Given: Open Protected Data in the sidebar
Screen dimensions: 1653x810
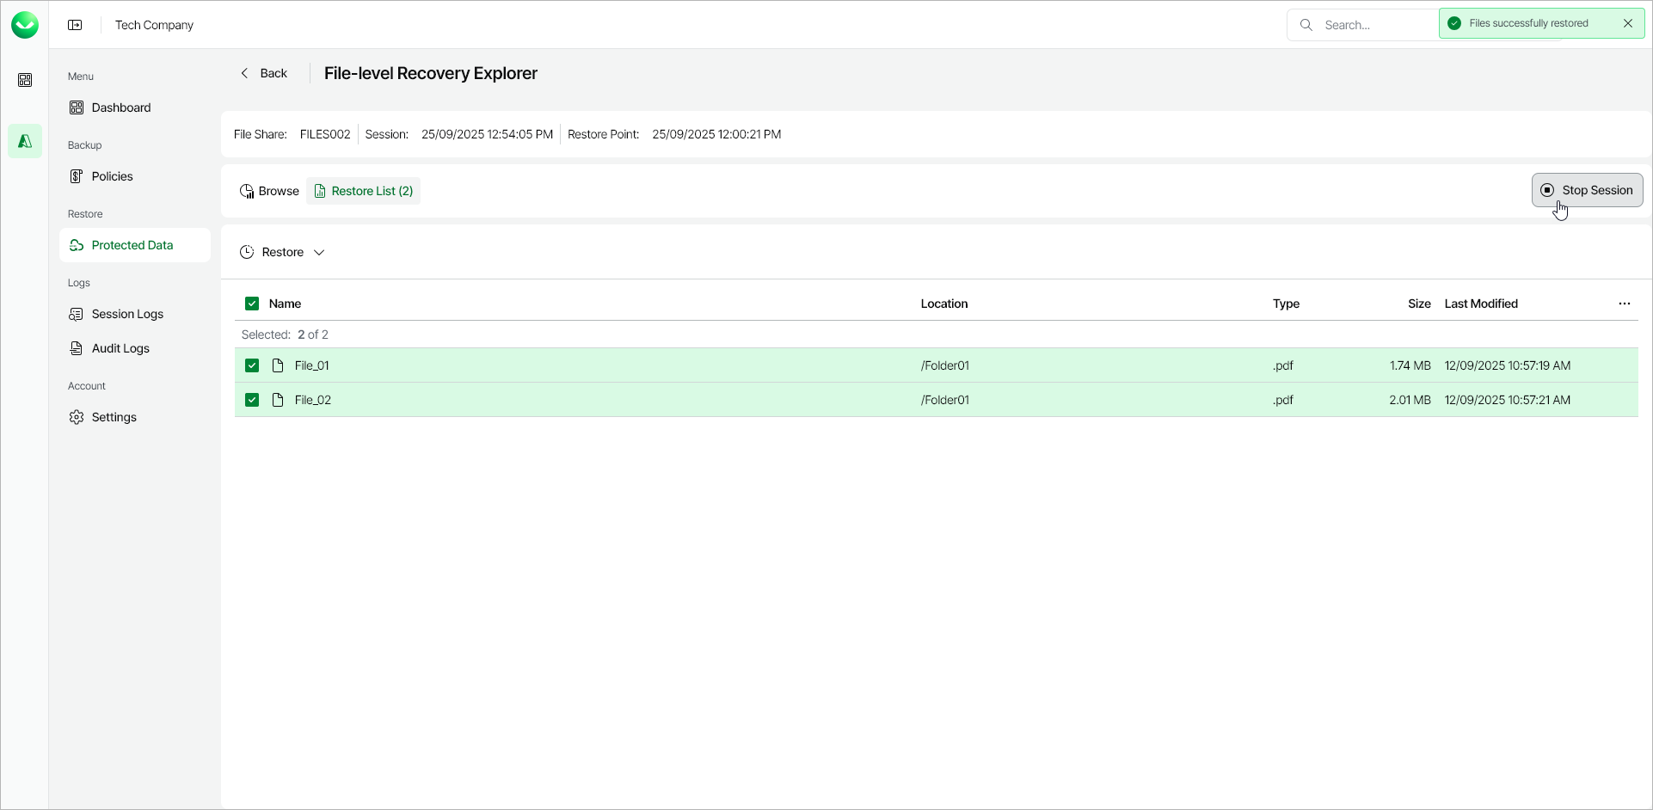Looking at the screenshot, I should (132, 245).
